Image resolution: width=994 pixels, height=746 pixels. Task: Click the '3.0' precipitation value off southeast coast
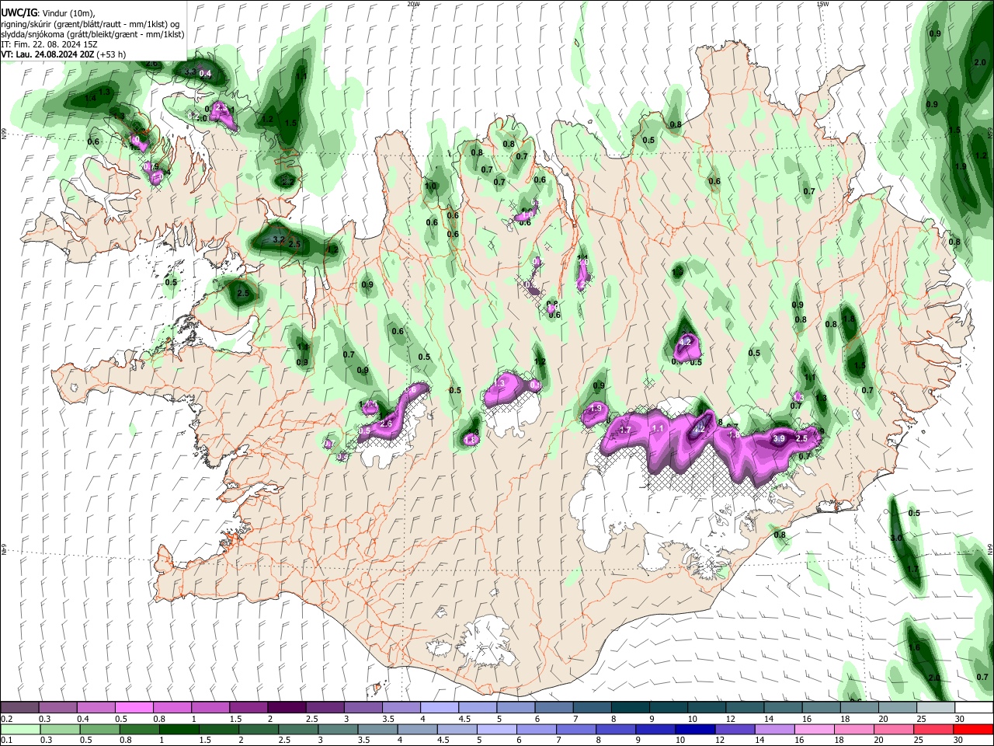click(x=895, y=538)
